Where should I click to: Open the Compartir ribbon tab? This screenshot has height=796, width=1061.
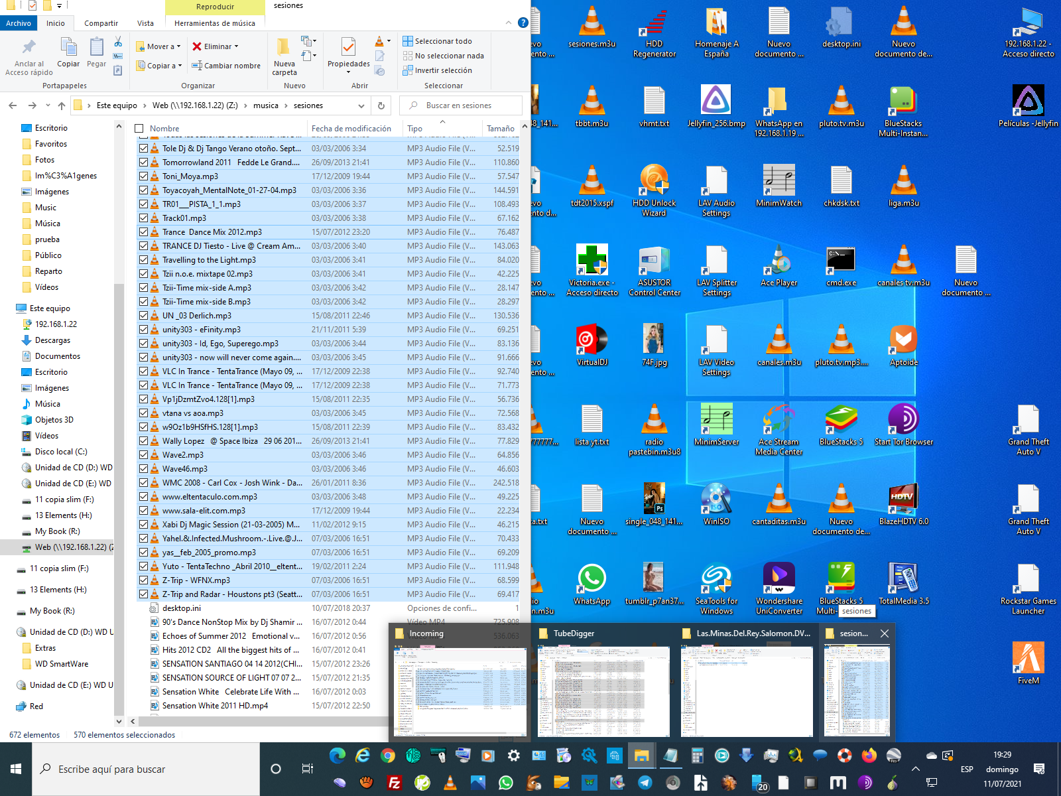click(x=101, y=23)
